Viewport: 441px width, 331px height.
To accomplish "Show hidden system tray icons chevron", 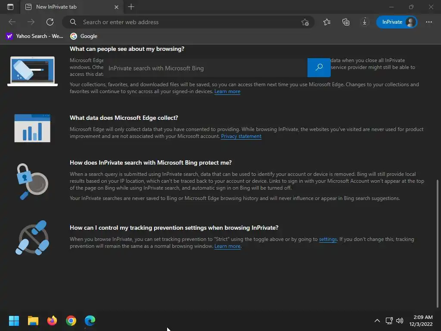I will click(x=377, y=321).
